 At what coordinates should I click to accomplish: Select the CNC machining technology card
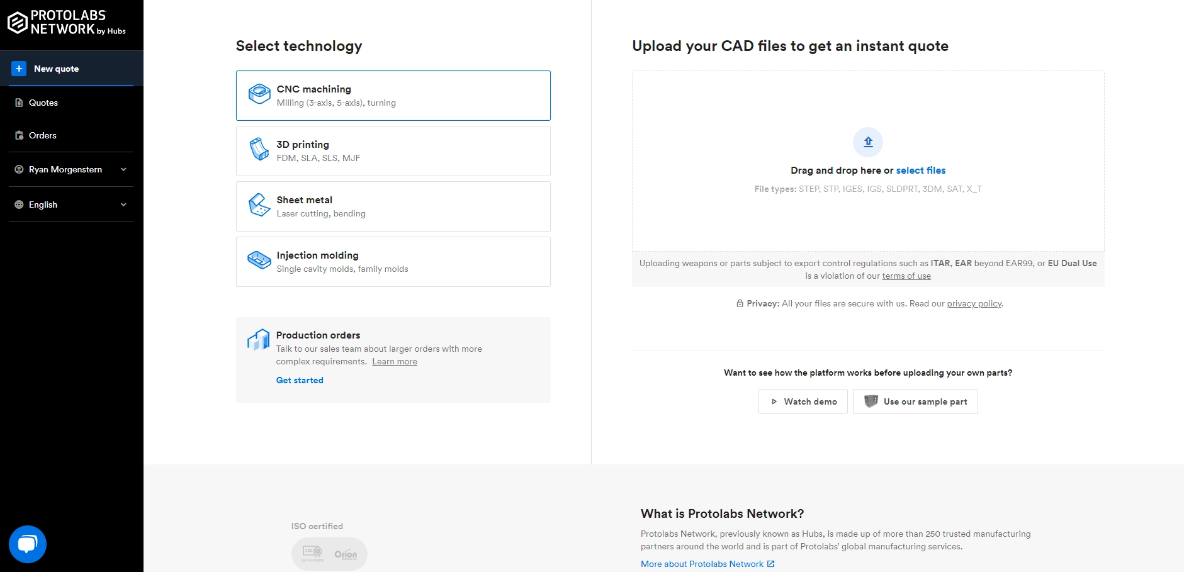pos(393,96)
